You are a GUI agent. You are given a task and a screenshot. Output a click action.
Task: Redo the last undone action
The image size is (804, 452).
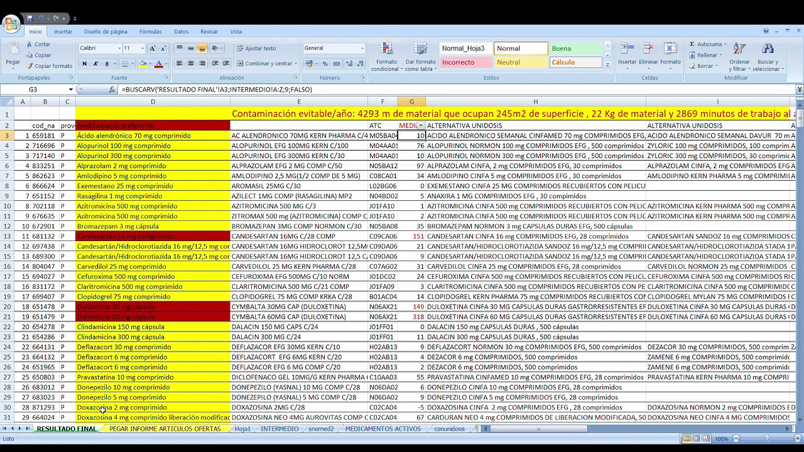pos(57,19)
